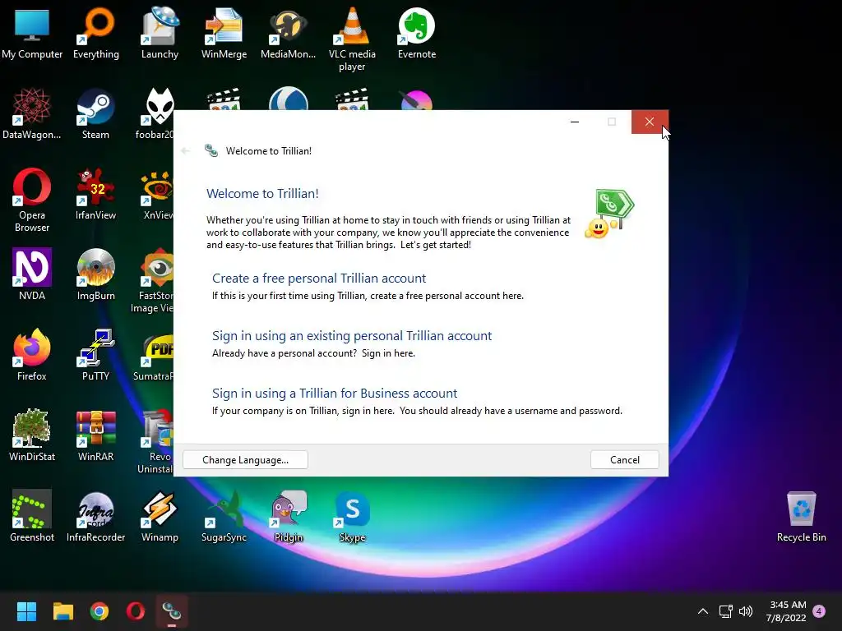Select the Pidgin desktop shortcut
This screenshot has height=631, width=842.
pyautogui.click(x=289, y=516)
